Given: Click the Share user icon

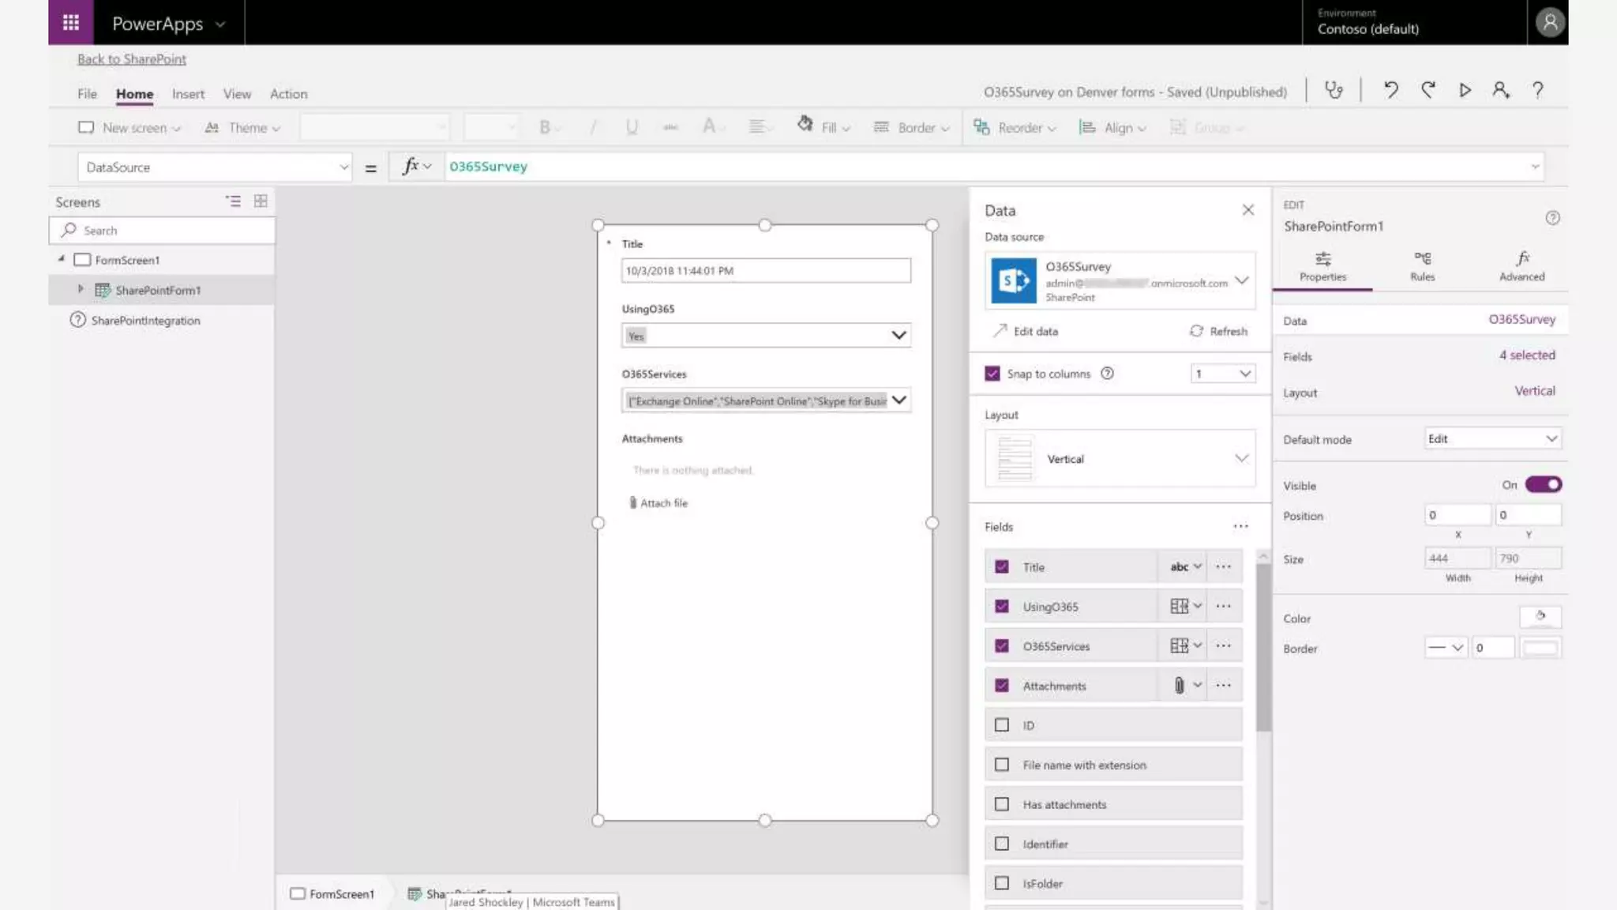Looking at the screenshot, I should [x=1500, y=90].
